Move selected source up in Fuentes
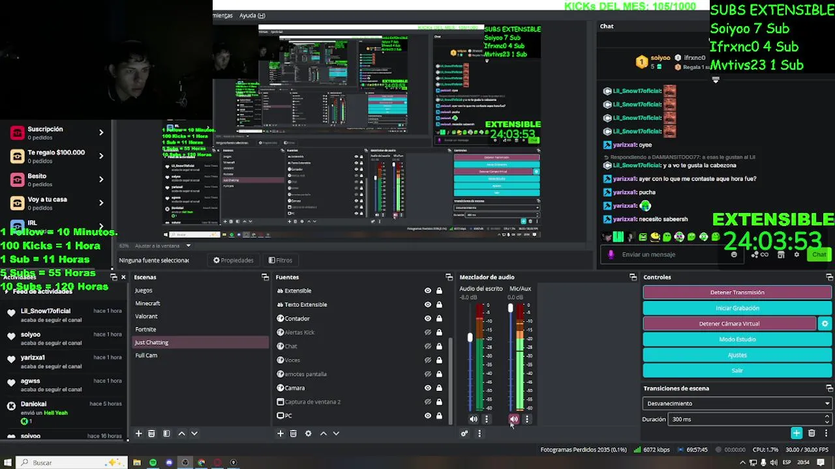Screen dimensions: 835x469 coord(323,433)
